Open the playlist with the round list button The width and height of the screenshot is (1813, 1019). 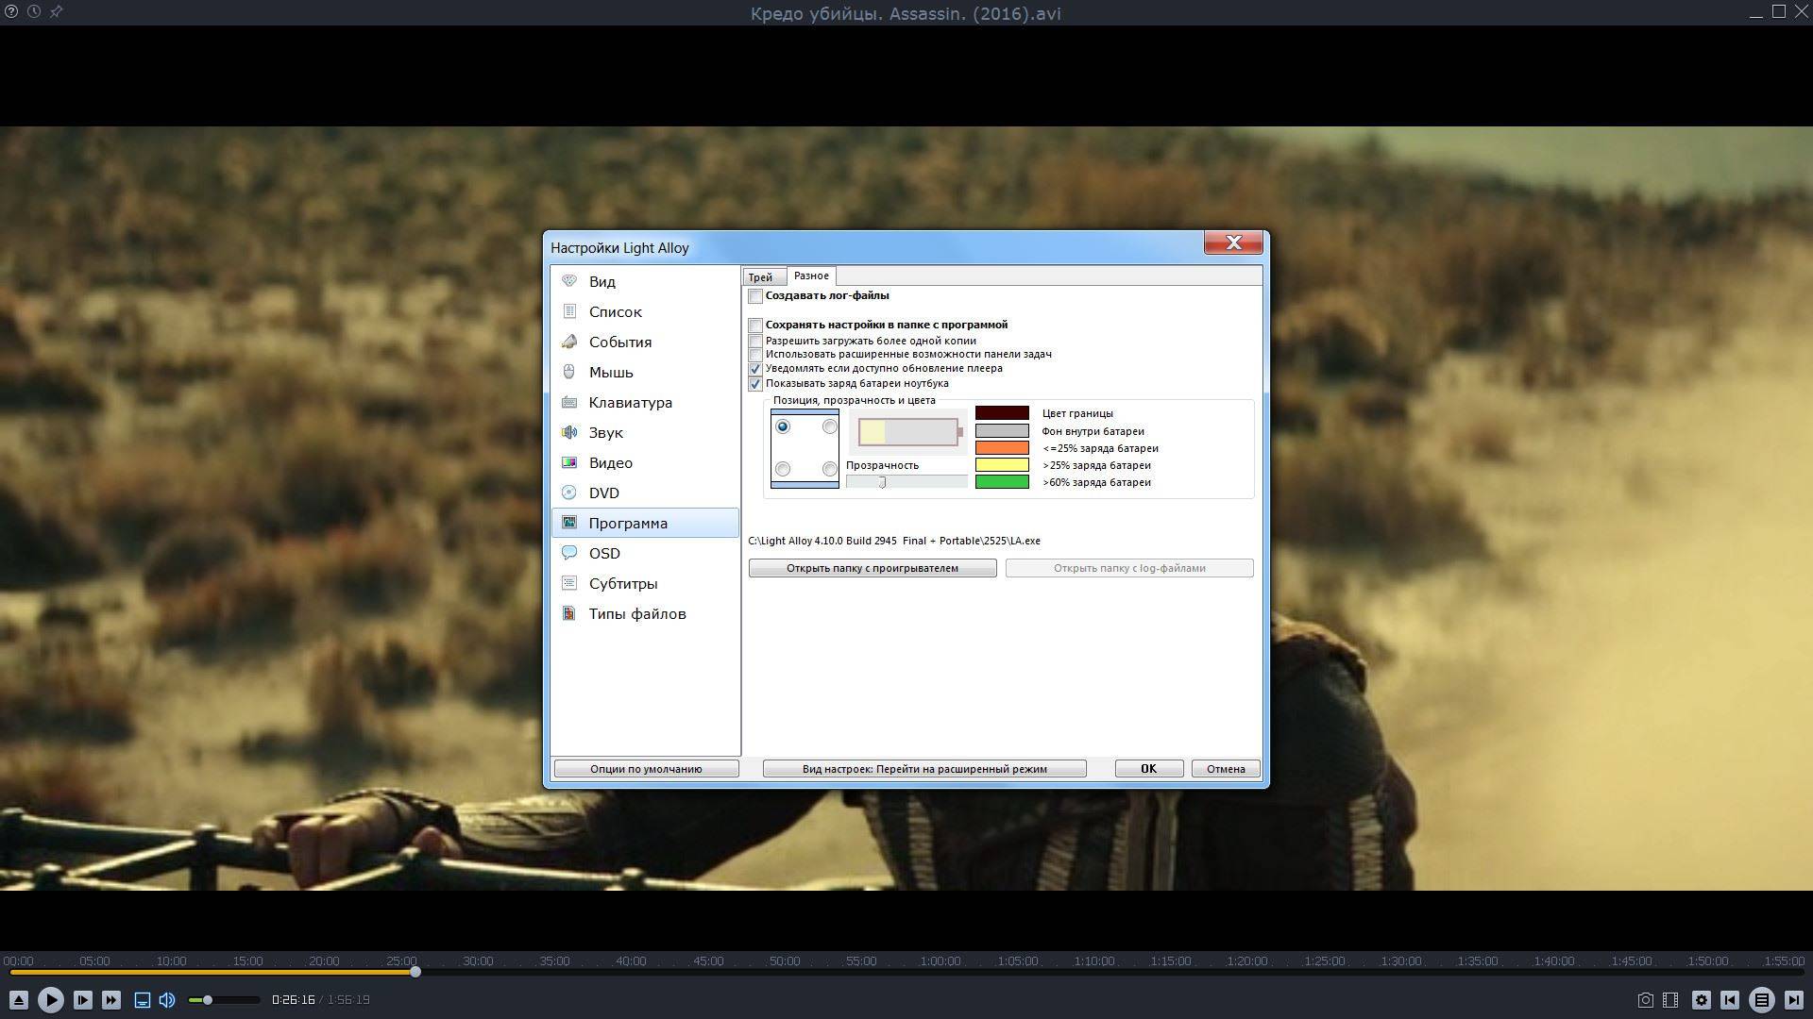click(x=1762, y=1000)
